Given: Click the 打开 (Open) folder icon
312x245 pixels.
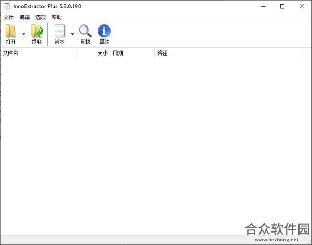Looking at the screenshot, I should (x=10, y=31).
